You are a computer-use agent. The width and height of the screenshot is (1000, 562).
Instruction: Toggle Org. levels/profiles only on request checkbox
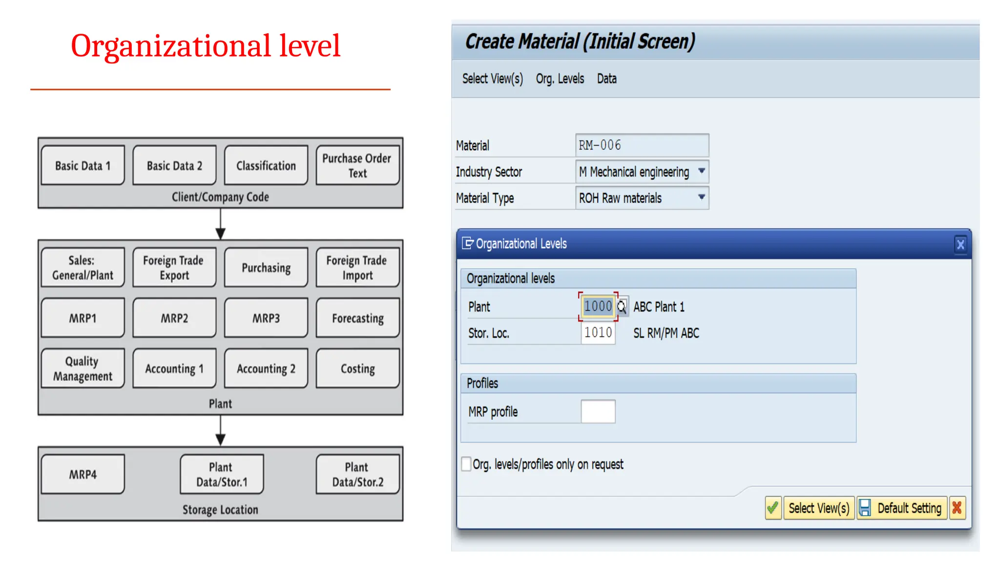pyautogui.click(x=466, y=464)
